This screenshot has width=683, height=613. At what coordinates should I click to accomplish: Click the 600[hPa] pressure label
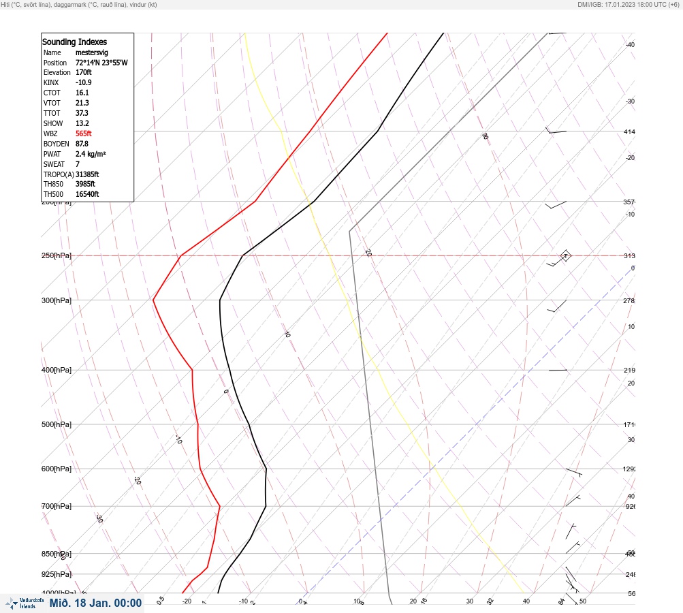click(x=57, y=469)
